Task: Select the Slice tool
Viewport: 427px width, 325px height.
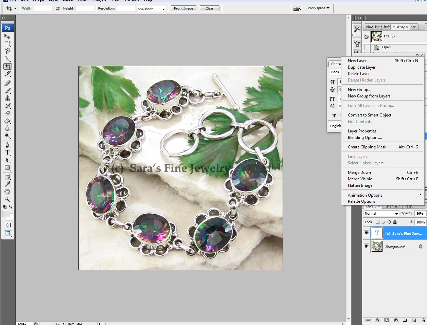Action: [x=7, y=74]
